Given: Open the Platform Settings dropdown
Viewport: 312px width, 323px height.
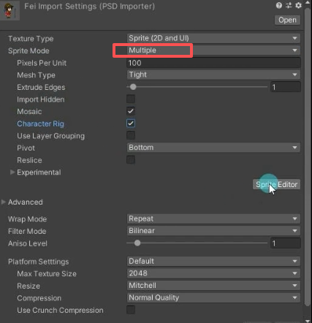Looking at the screenshot, I should (213, 261).
